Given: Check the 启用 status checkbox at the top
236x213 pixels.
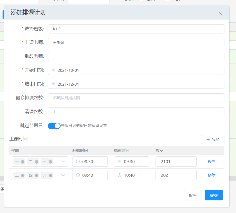Looking at the screenshot, I should (167, 1).
